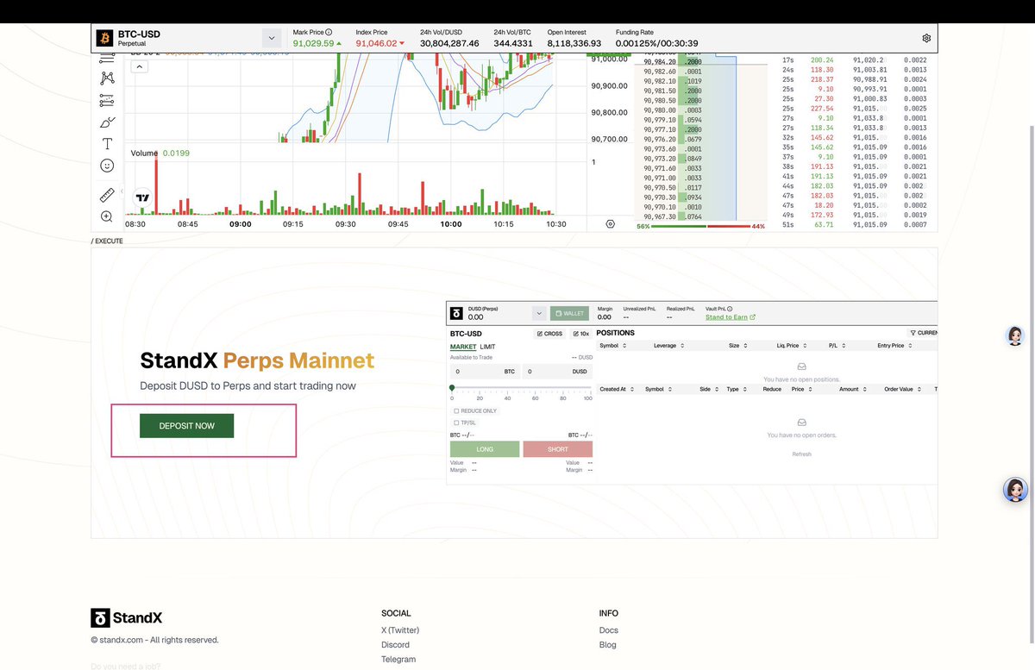Open the Stand to Earn link
Screen dimensions: 1035x670
(x=730, y=317)
